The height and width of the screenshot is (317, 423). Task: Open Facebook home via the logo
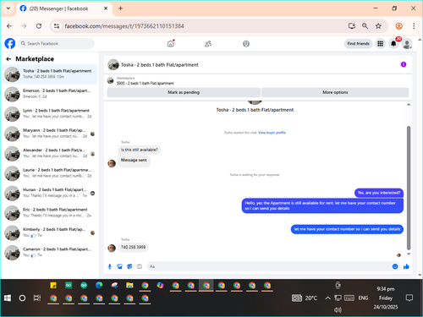tap(10, 44)
